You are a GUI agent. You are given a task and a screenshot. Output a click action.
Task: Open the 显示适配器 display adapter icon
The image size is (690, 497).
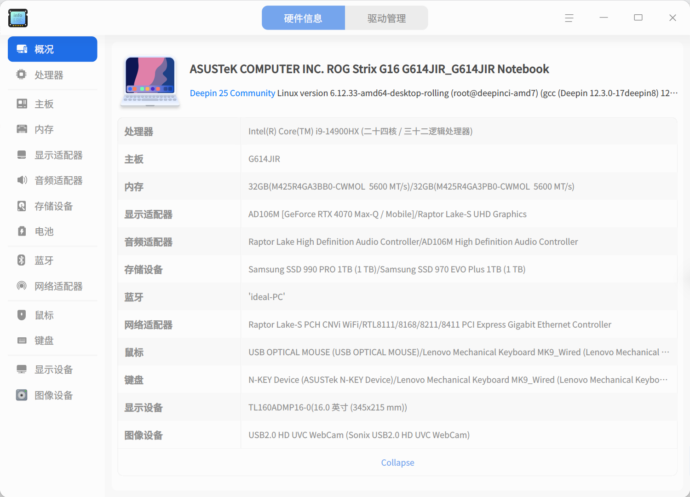[x=22, y=155]
